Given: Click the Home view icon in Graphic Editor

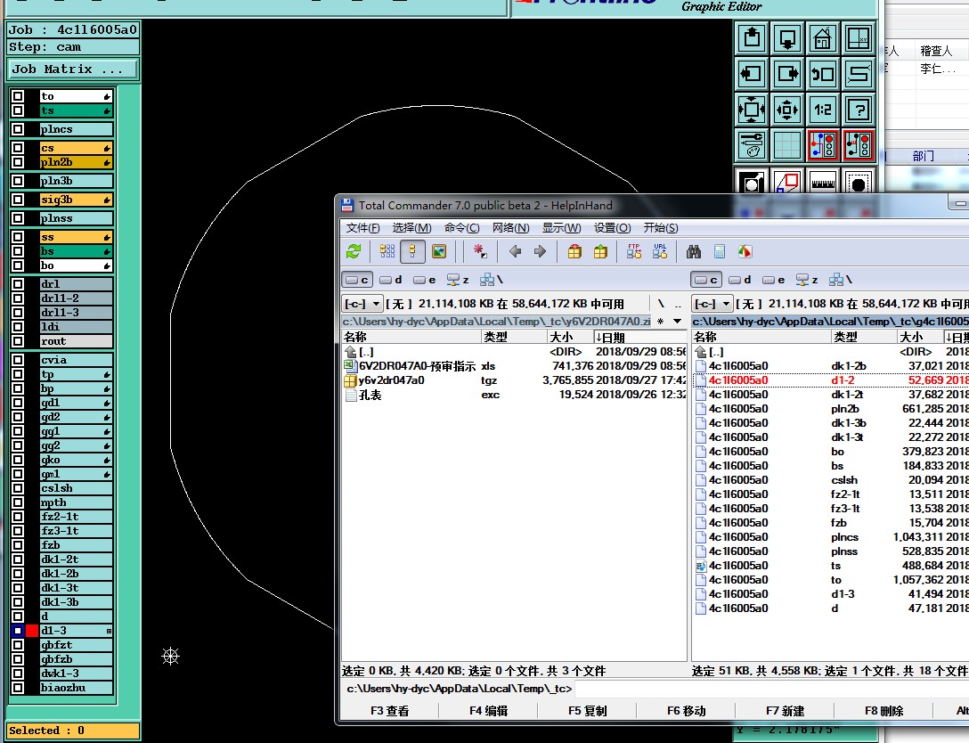Looking at the screenshot, I should (x=823, y=38).
